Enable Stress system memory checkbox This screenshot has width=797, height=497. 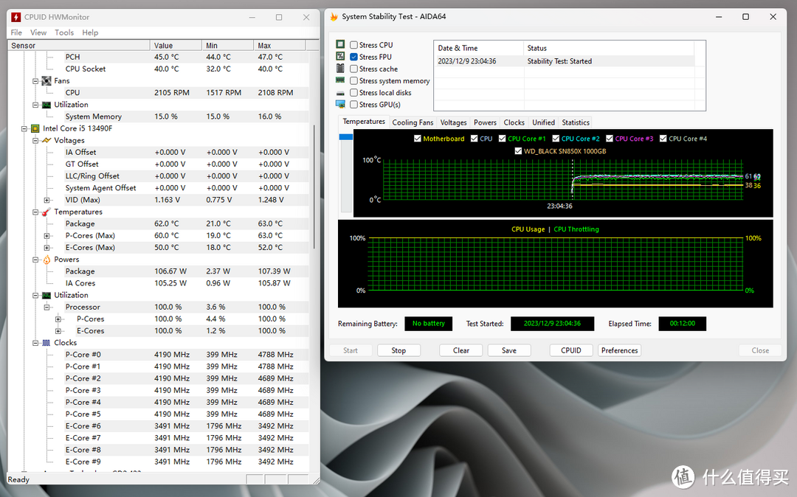tap(353, 80)
